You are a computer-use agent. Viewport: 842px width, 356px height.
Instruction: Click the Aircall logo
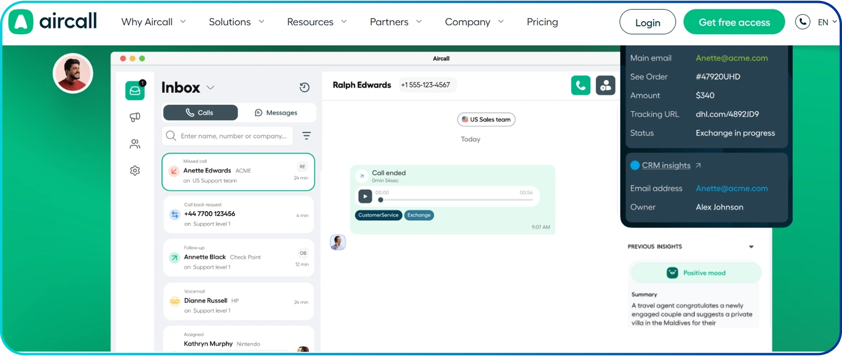click(53, 22)
